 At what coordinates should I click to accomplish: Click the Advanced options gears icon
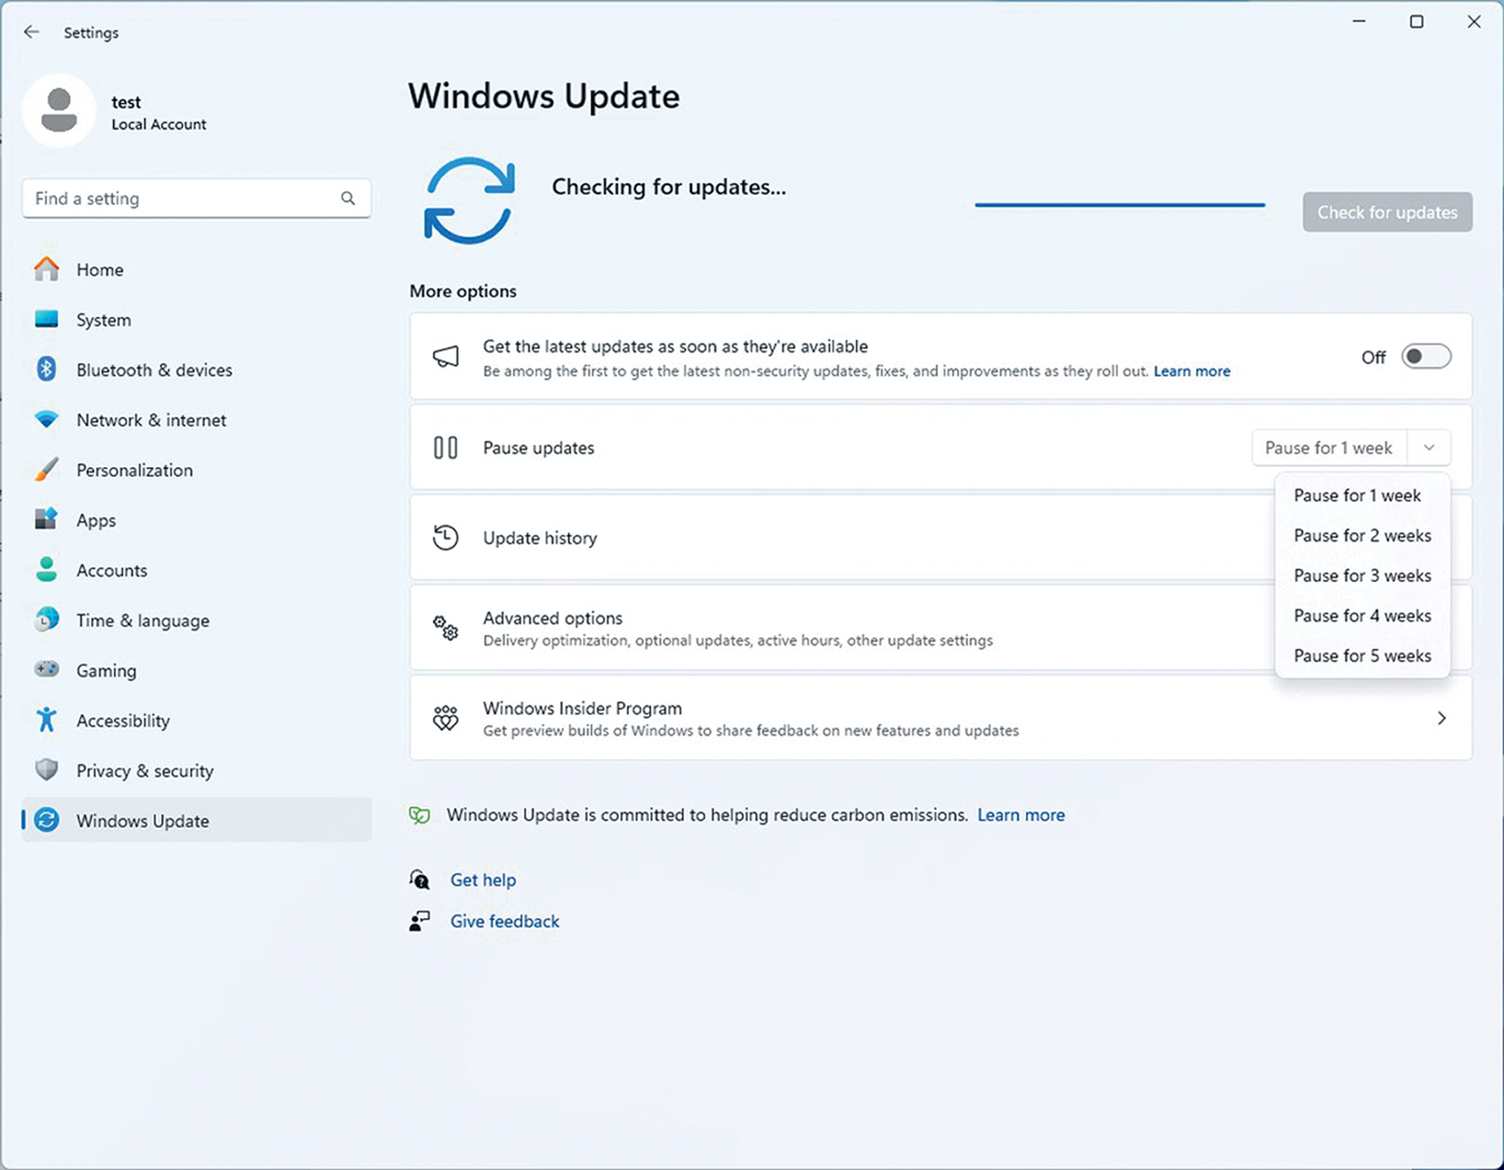(x=446, y=628)
